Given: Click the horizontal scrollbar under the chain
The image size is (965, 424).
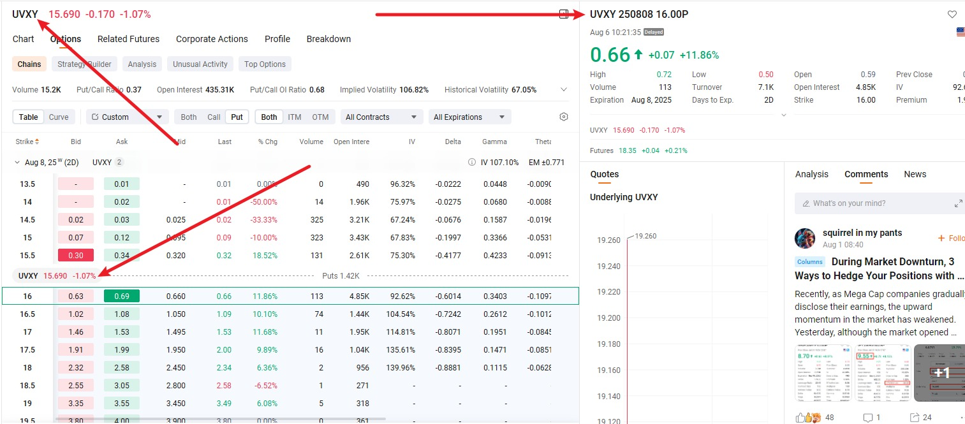Looking at the screenshot, I should pos(221,419).
